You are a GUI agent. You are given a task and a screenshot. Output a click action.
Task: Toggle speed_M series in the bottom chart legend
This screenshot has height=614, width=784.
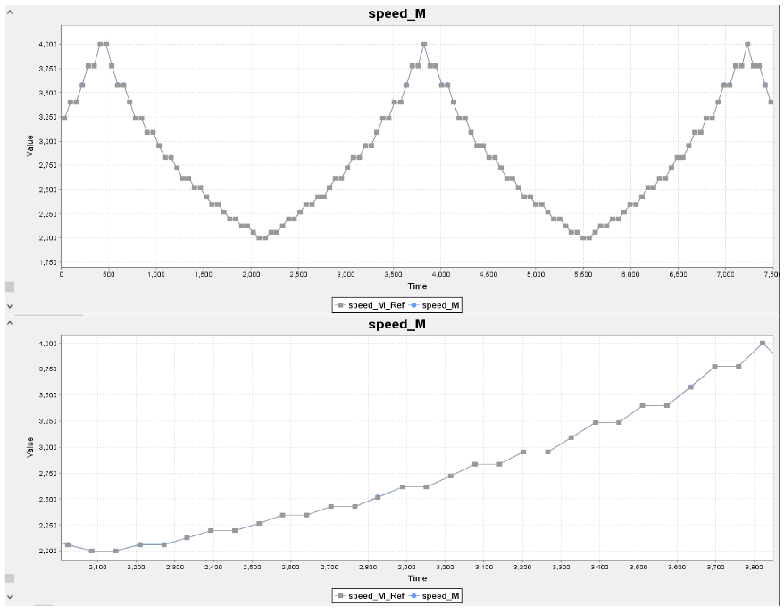pyautogui.click(x=434, y=596)
